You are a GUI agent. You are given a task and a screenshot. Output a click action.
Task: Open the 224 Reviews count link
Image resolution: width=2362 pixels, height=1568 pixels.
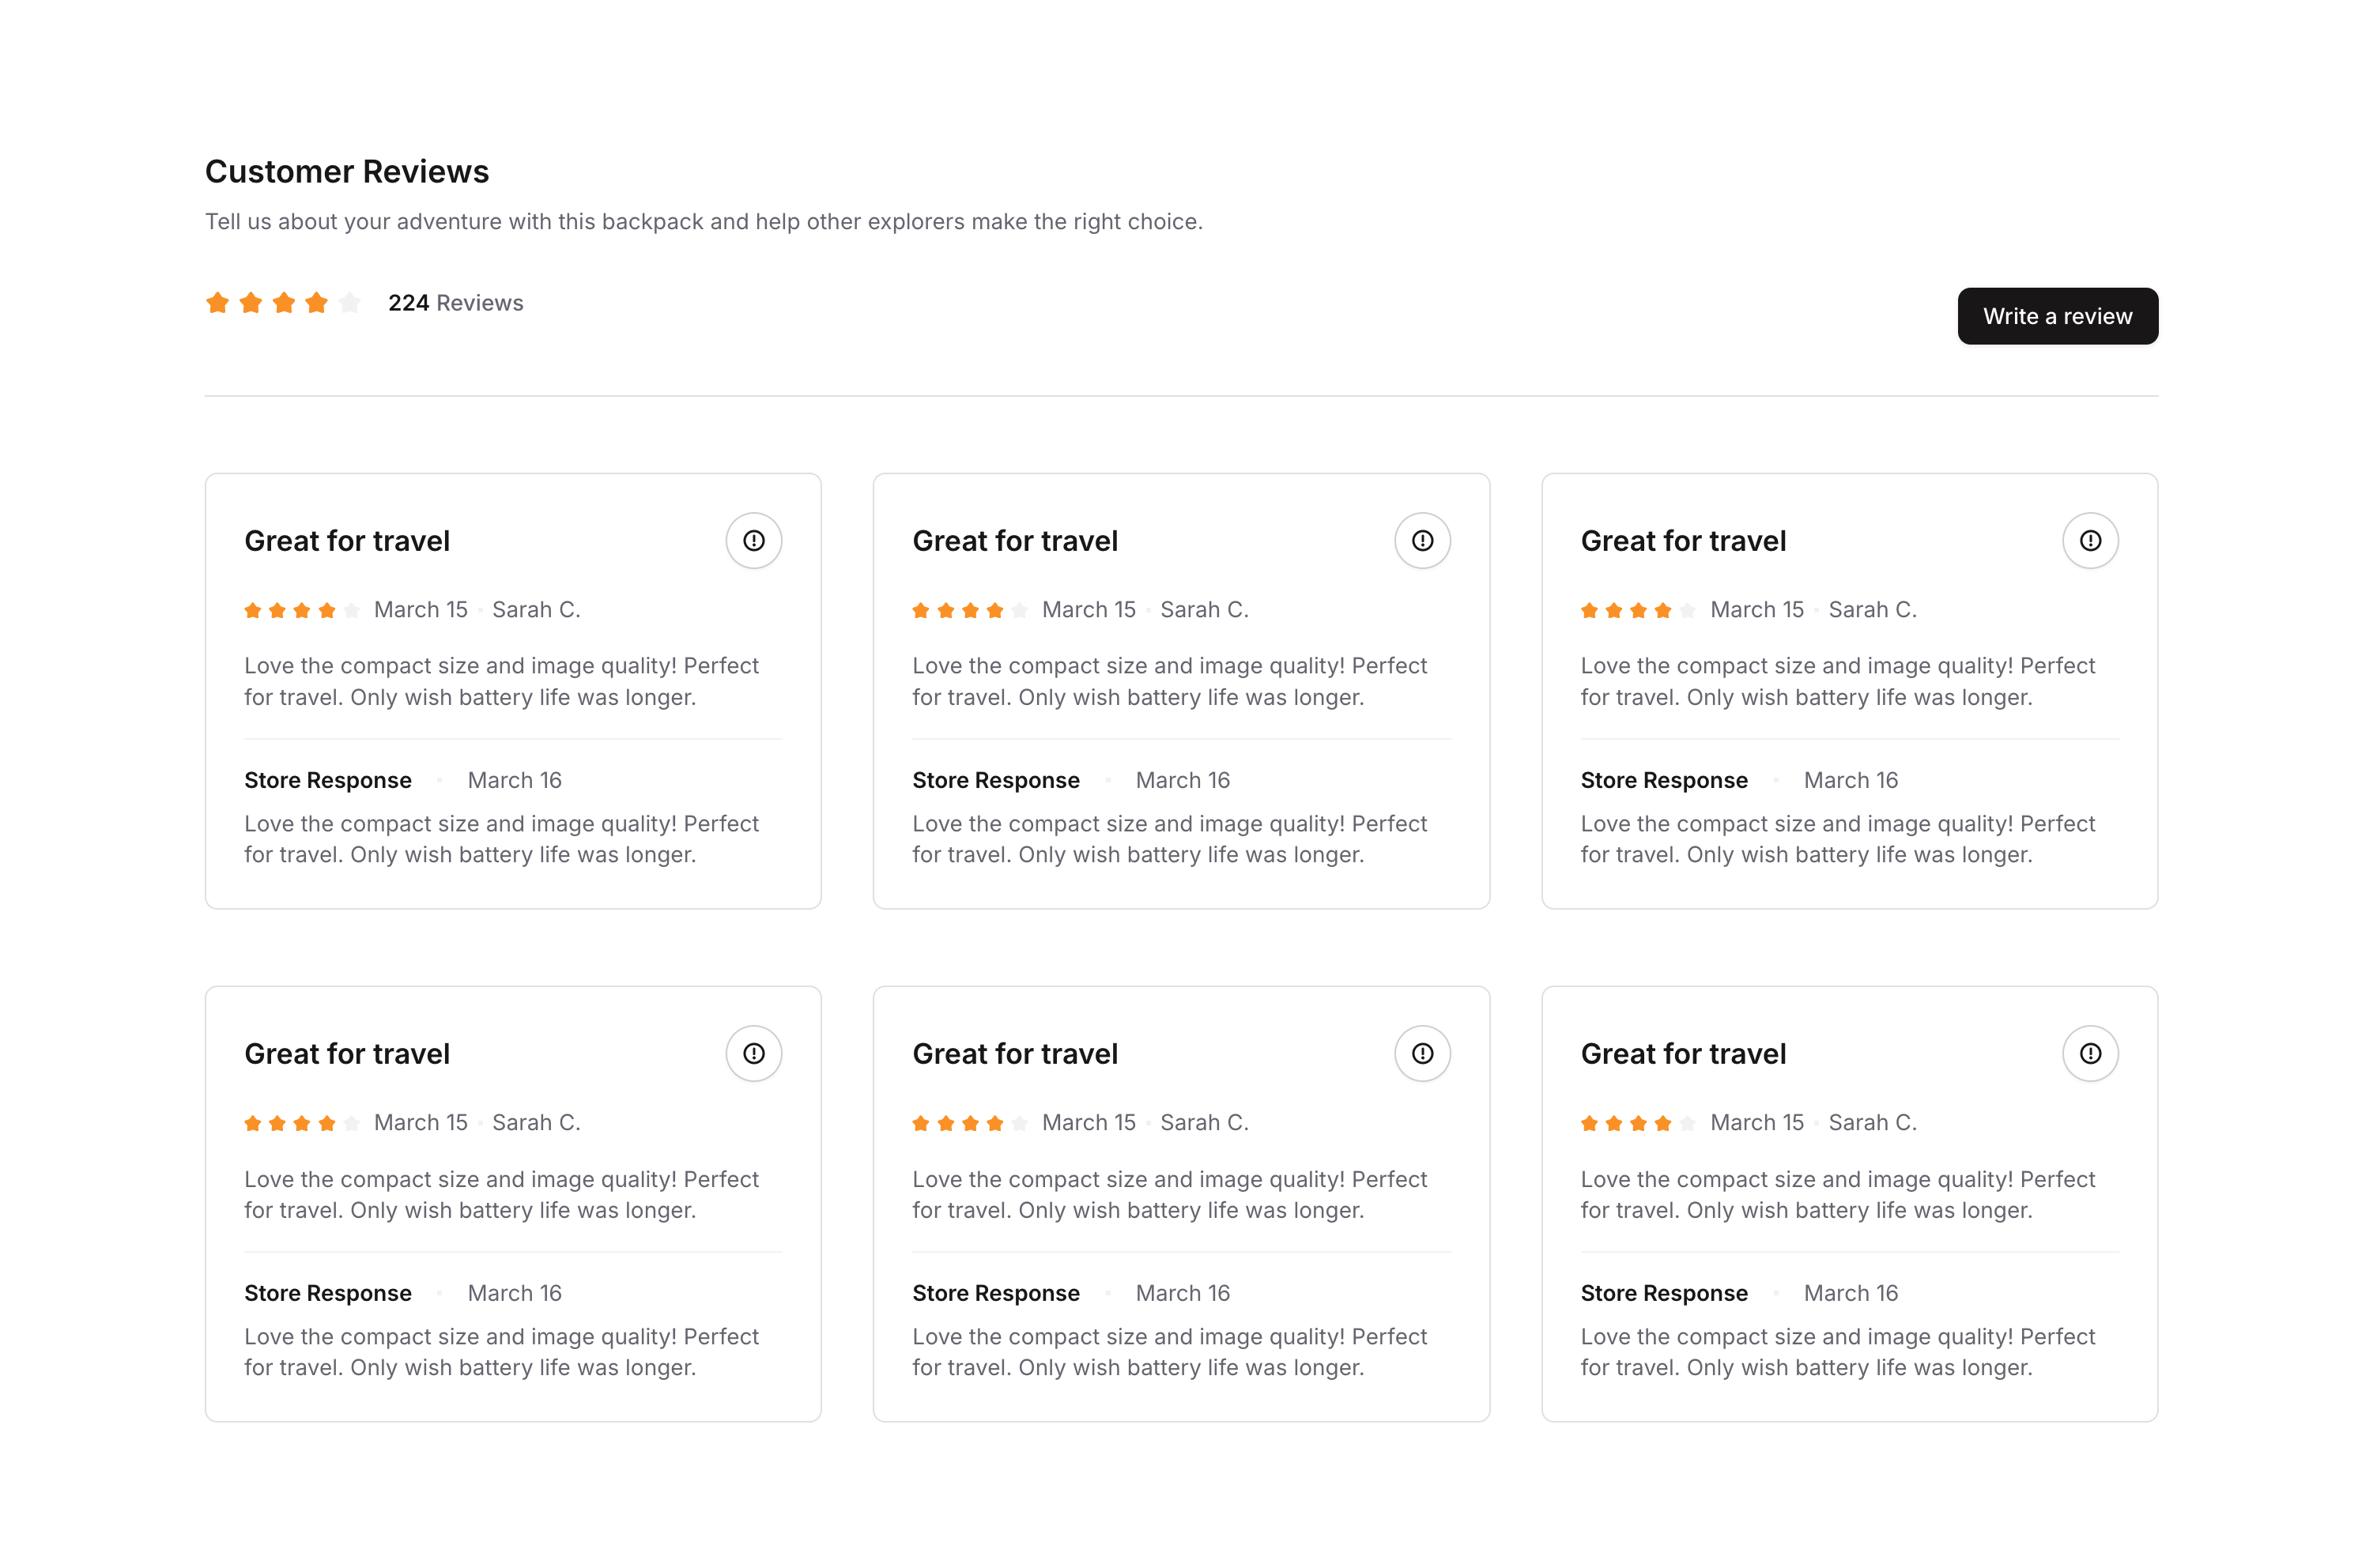tap(455, 303)
